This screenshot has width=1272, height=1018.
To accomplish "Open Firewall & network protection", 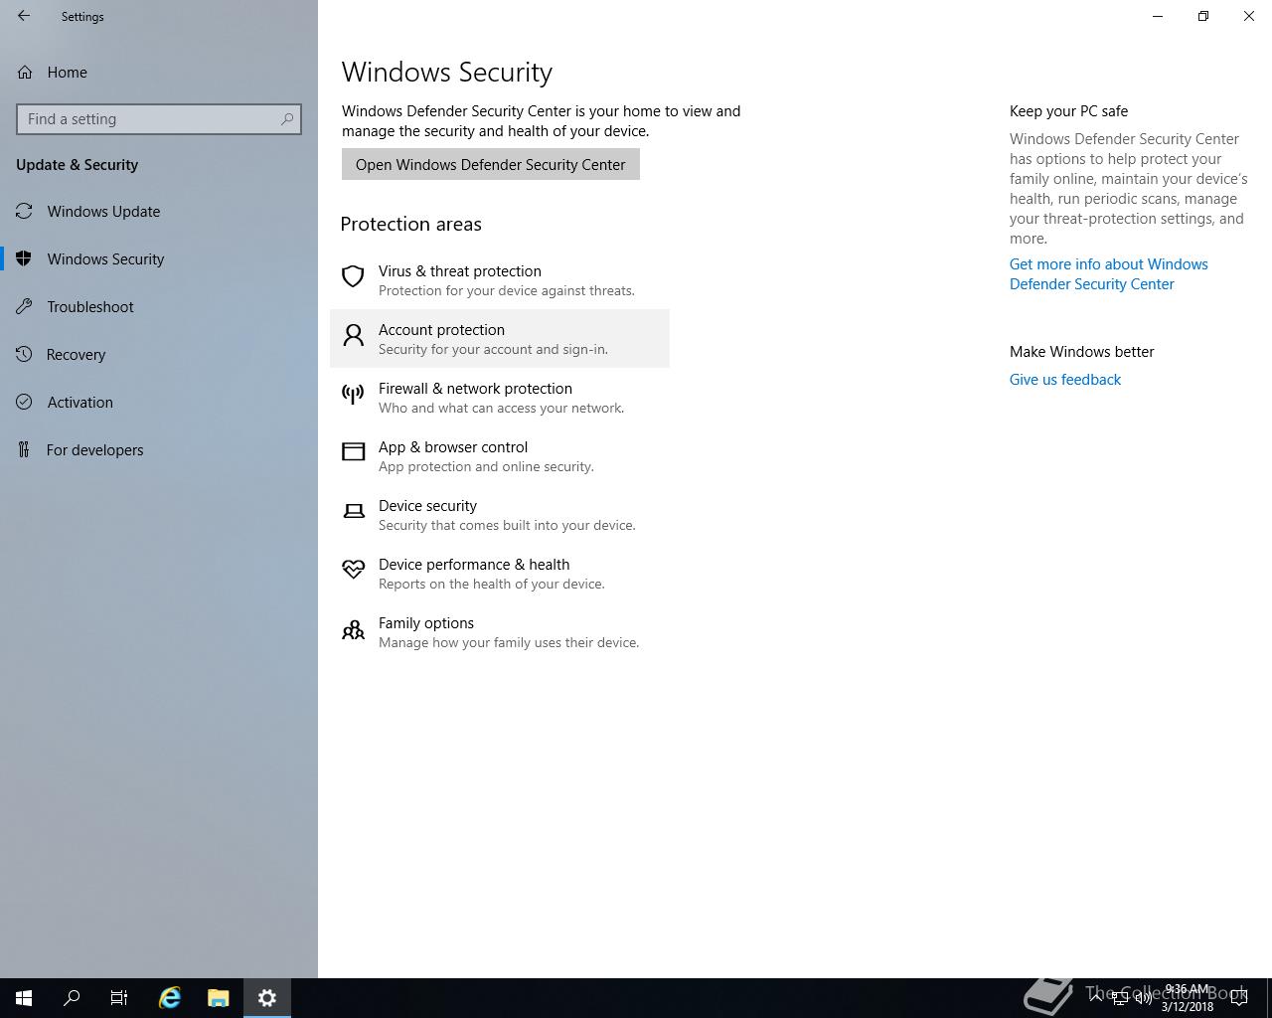I will click(x=500, y=398).
